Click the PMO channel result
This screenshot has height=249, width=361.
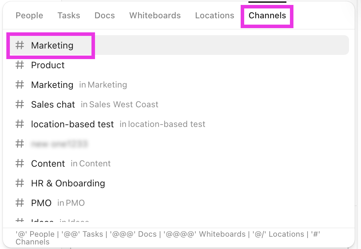coord(42,203)
